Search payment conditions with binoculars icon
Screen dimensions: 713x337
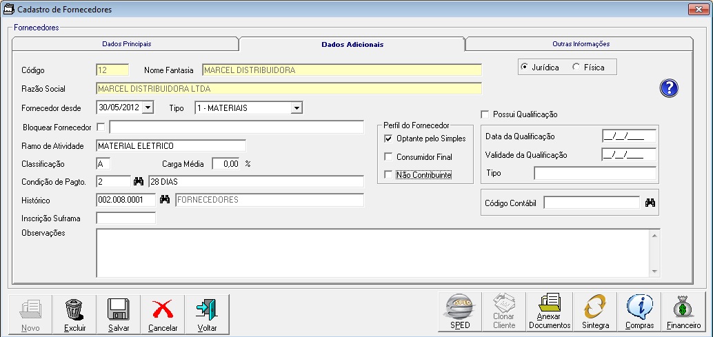point(139,181)
